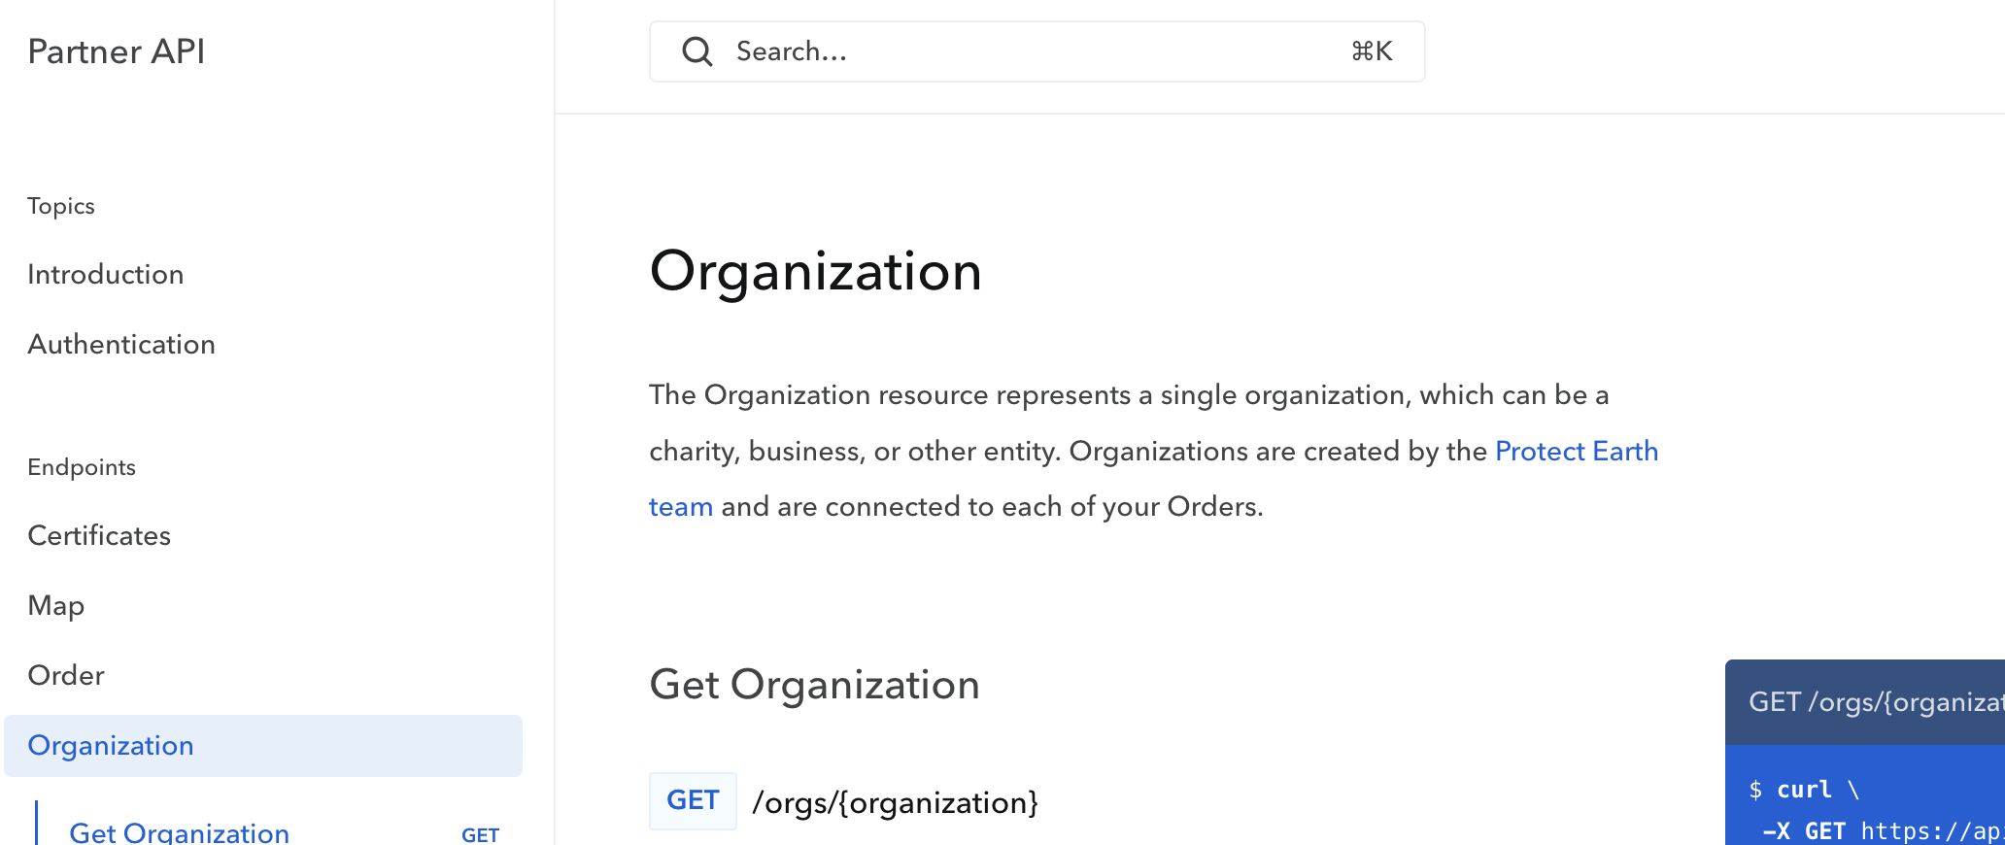Click the blue "team" link text

[x=681, y=507]
